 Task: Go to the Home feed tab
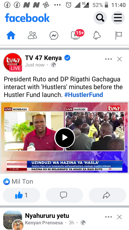coord(11,35)
